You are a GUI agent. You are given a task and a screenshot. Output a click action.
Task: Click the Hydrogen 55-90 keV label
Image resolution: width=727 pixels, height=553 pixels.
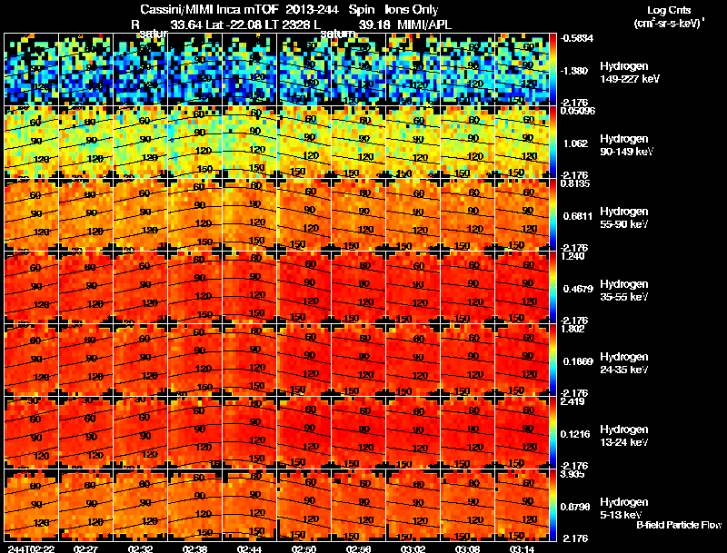coord(624,218)
